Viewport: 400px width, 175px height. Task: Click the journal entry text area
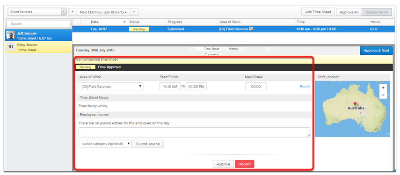(195, 132)
